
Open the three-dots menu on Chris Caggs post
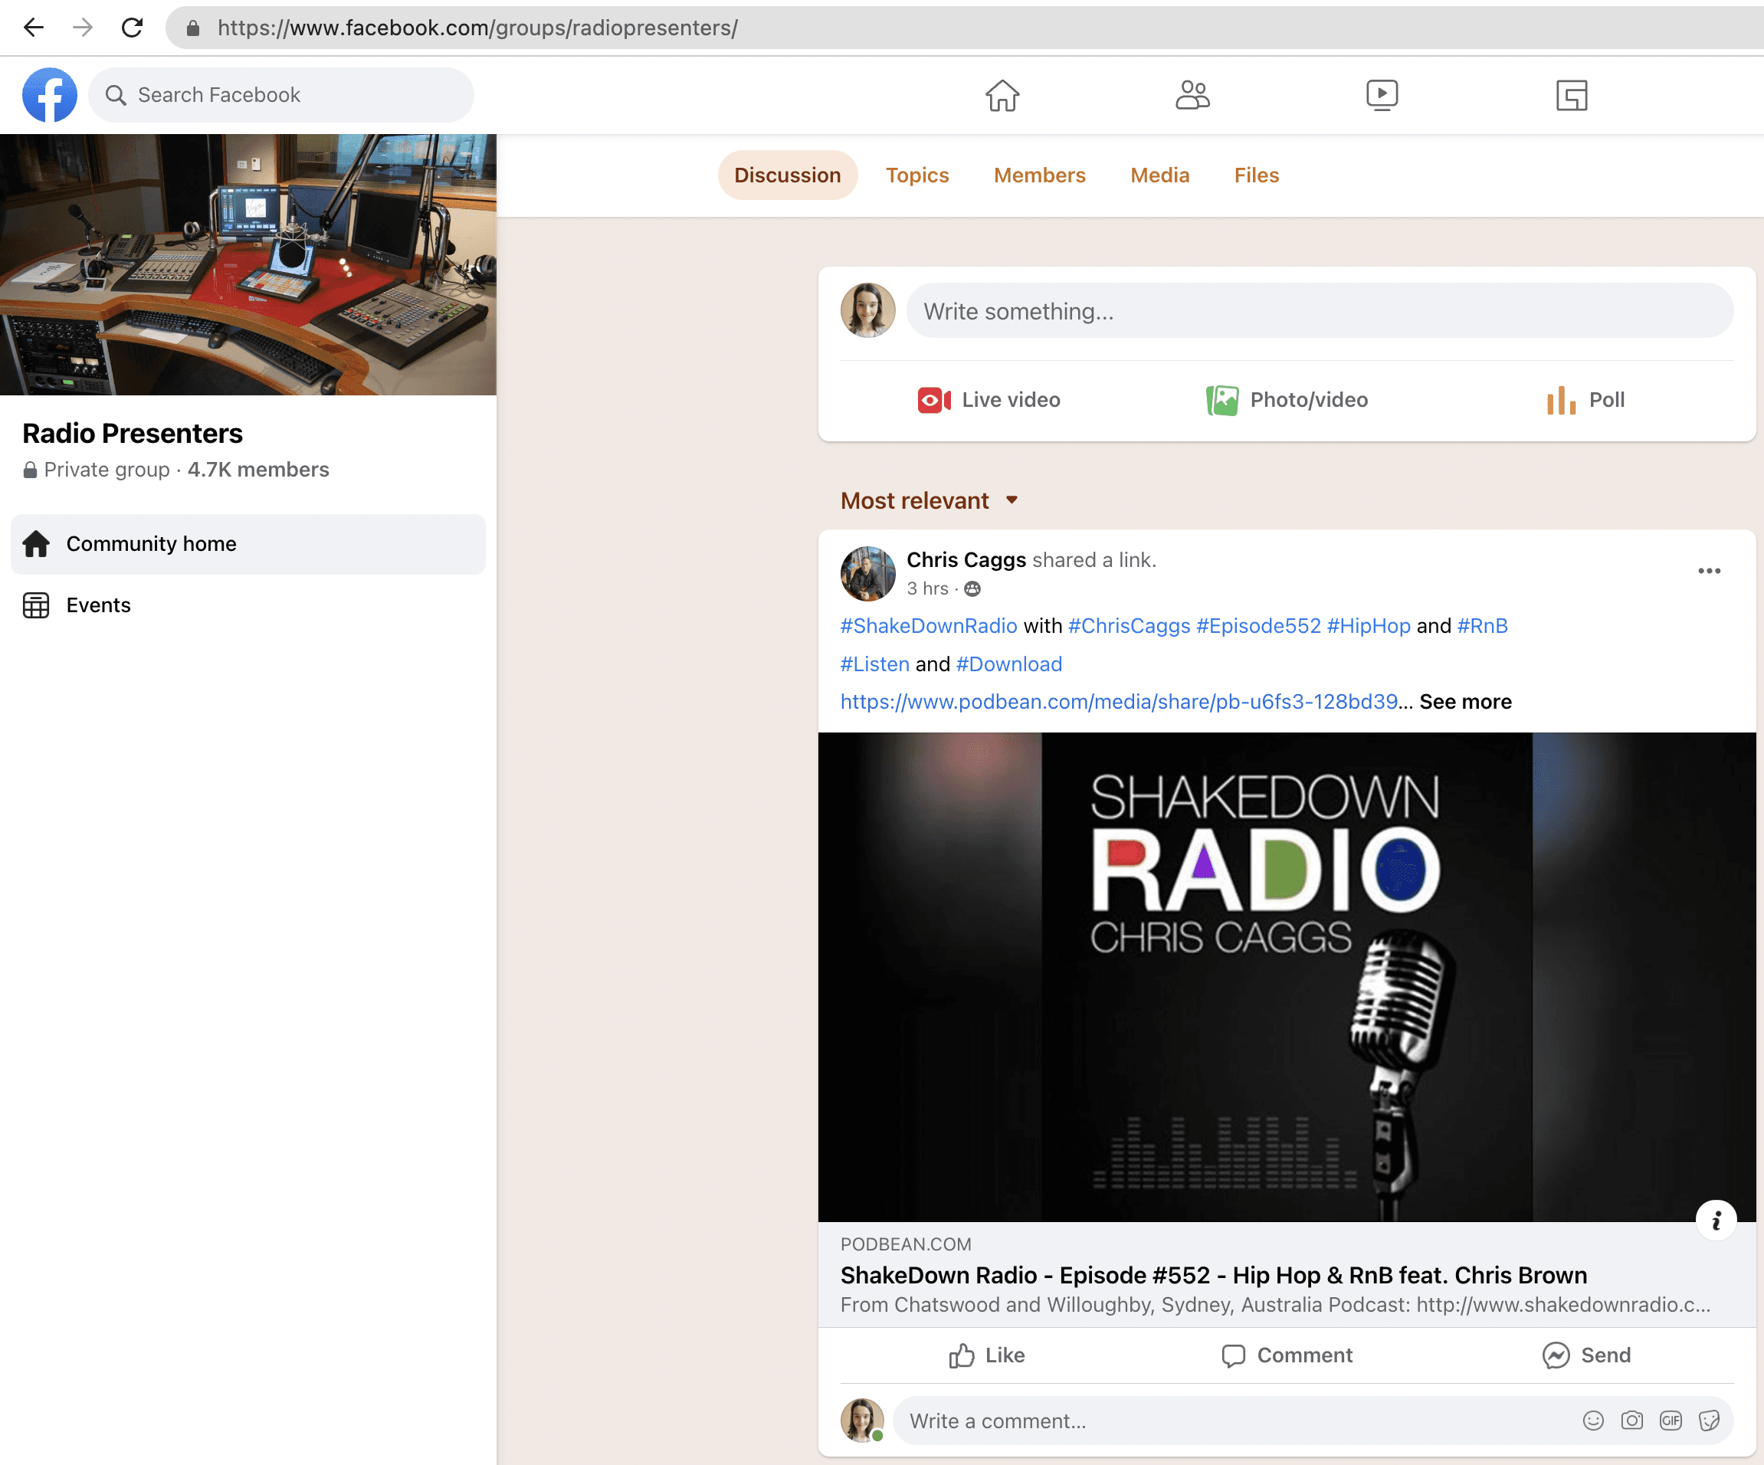click(1709, 572)
